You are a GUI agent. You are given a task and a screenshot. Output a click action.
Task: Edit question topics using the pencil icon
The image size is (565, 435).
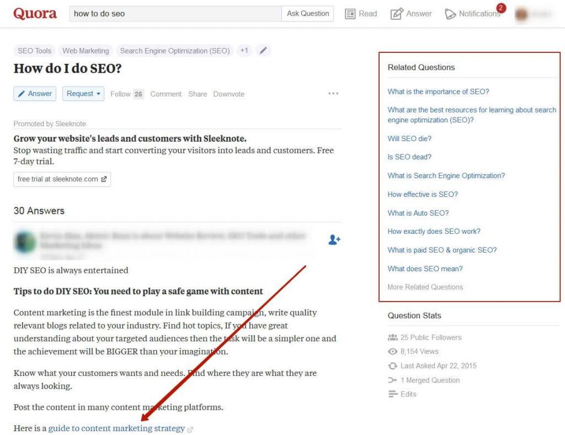pos(263,50)
